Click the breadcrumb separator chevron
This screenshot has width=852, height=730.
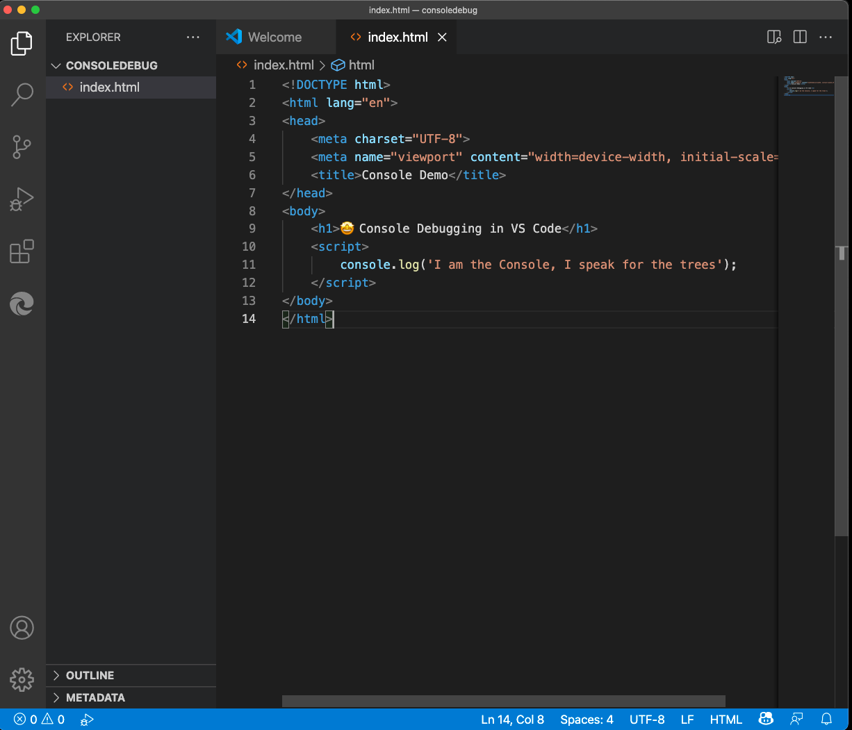(x=322, y=65)
